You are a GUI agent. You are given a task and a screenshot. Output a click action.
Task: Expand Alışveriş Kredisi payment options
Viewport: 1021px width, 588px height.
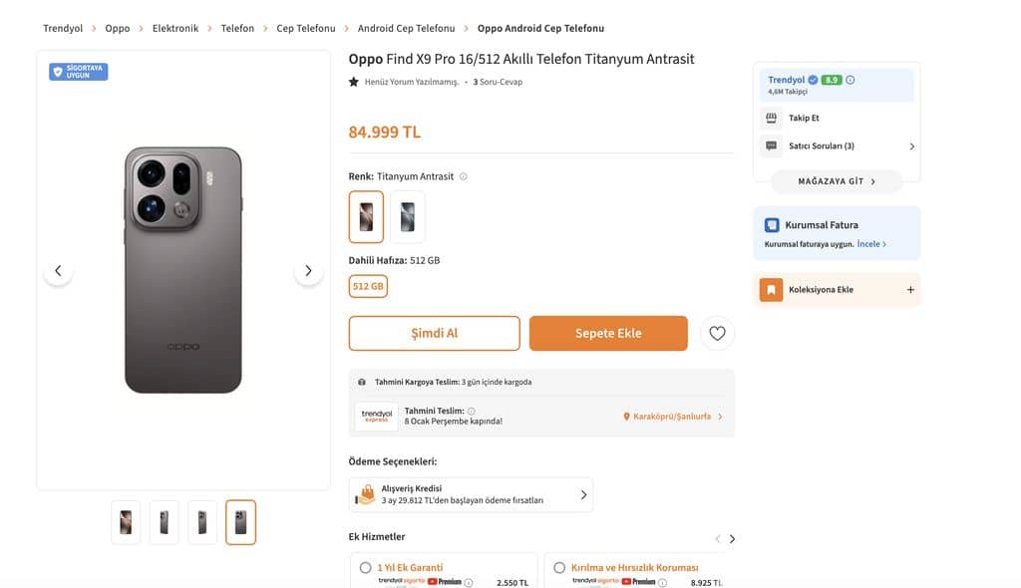click(583, 494)
